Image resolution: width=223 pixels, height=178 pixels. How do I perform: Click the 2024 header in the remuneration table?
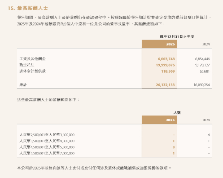206,44
